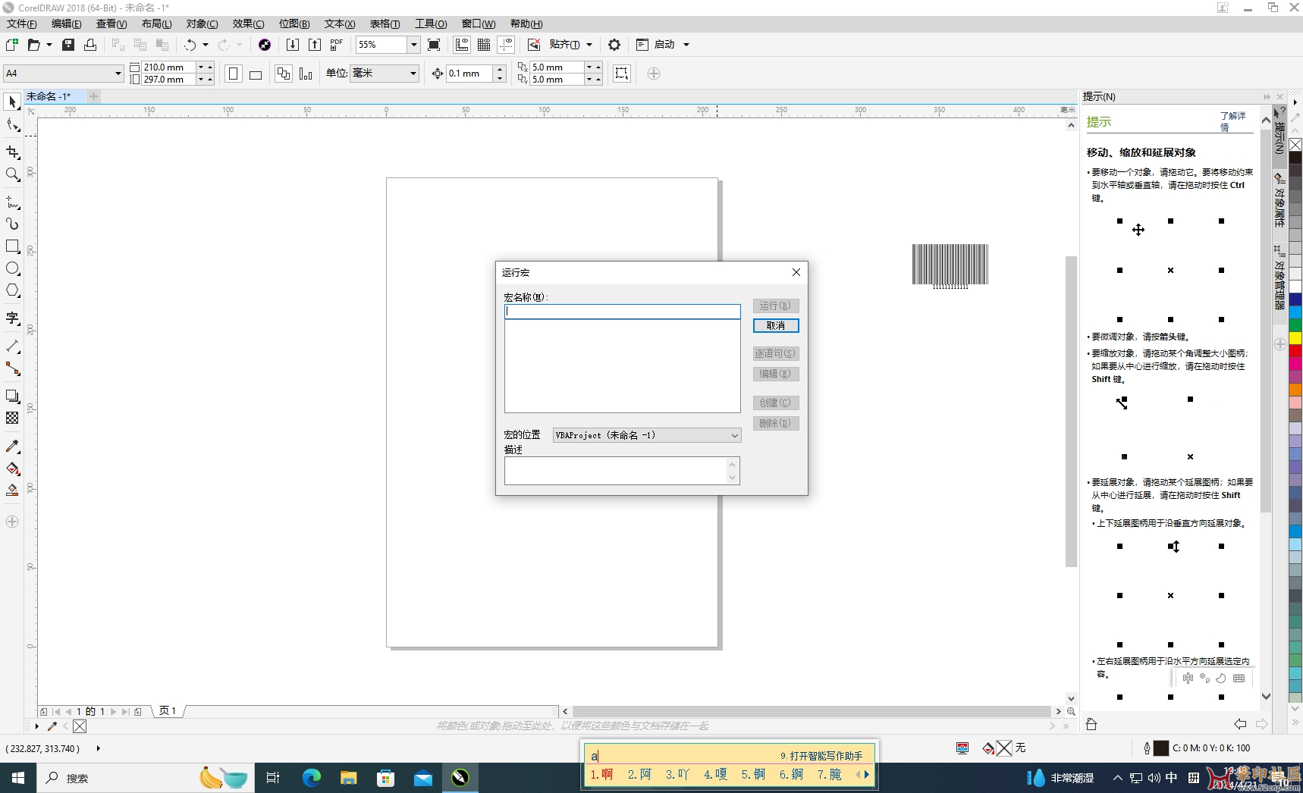The width and height of the screenshot is (1303, 793).
Task: Click the 取消 button in macro dialog
Action: (775, 325)
